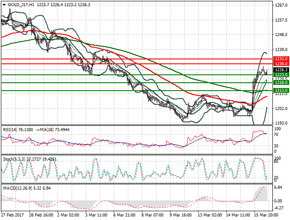Click the black 1226.3 current price tag

pyautogui.click(x=280, y=70)
